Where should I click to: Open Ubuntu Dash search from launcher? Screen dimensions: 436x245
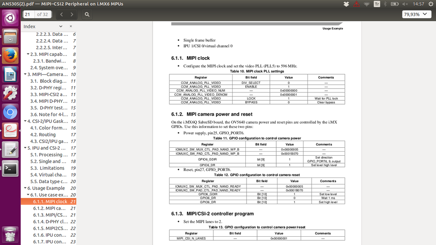coord(10,18)
